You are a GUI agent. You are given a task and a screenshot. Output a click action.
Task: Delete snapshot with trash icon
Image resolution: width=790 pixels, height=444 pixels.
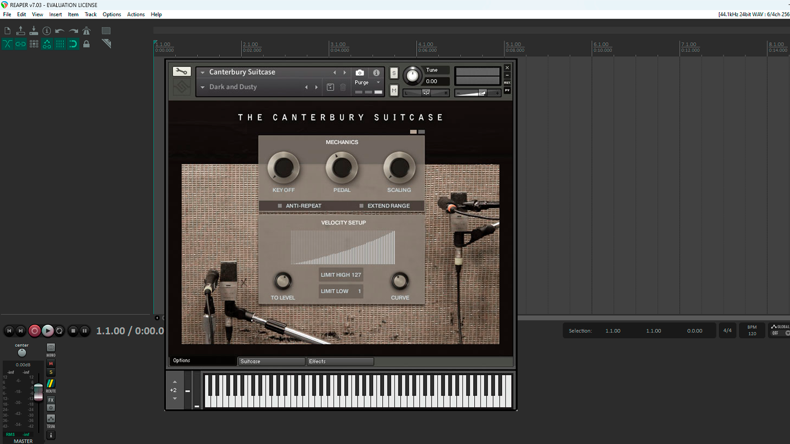(x=343, y=87)
